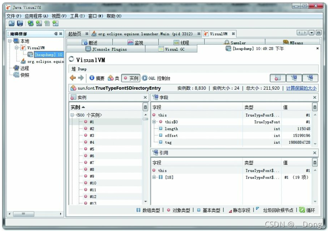Viewport: 328px width, 233px height.
Task: Toggle the instances panel button at right
Action: coord(278,78)
